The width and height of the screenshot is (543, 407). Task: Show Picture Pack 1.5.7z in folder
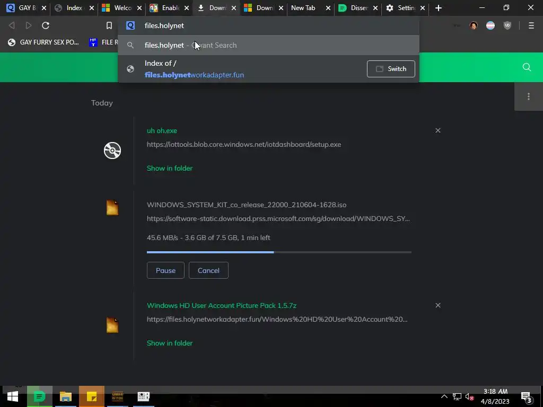point(170,343)
